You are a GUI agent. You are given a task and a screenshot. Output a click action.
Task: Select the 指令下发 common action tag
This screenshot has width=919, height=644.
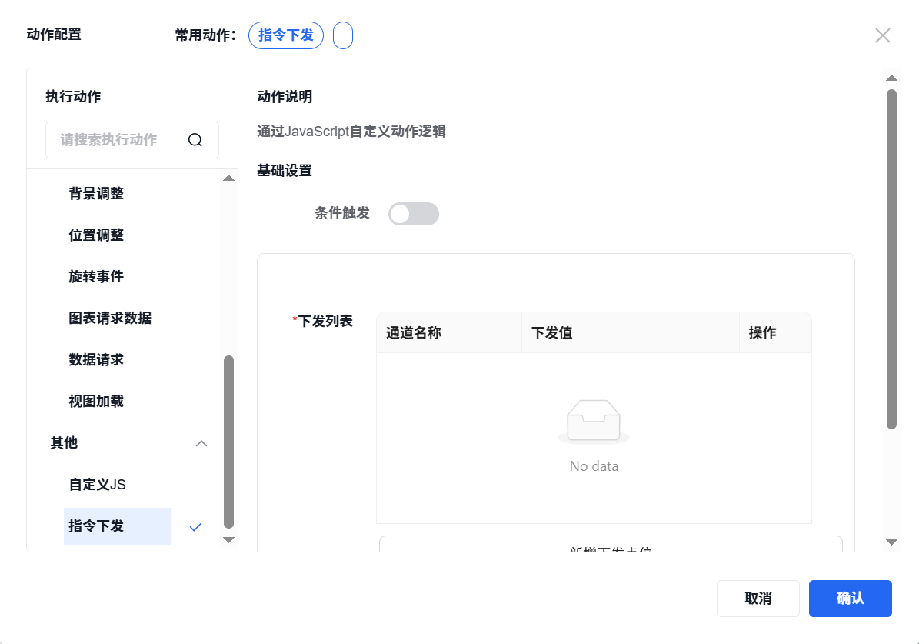pos(286,35)
